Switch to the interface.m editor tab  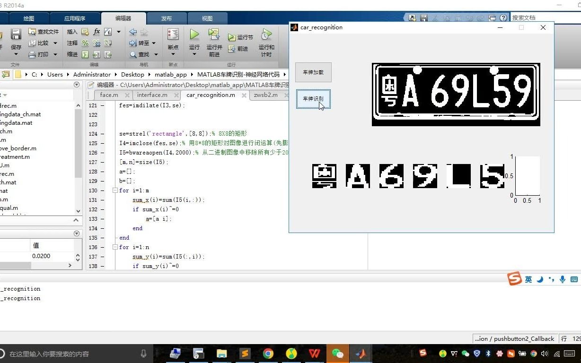tap(151, 95)
